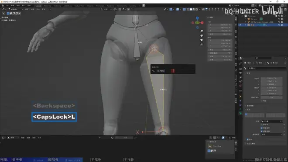288x162 pixels.
Task: Click the blue Z axis on orientation gizmo
Action: click(197, 18)
